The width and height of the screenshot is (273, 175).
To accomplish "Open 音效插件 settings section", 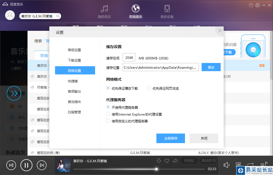I will (75, 102).
